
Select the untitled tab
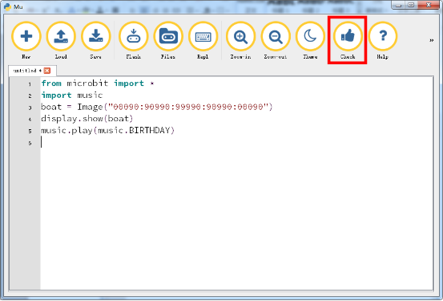coord(32,71)
